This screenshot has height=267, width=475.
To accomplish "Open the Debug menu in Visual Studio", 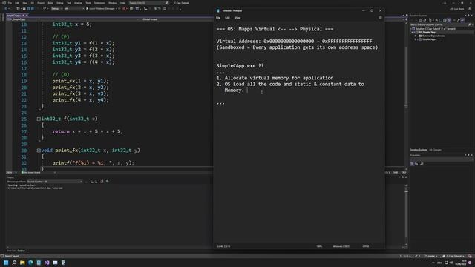I will point(59,3).
